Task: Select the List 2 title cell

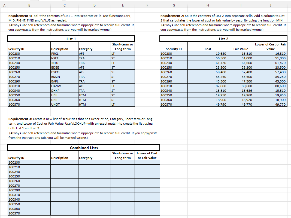Action: [223, 38]
